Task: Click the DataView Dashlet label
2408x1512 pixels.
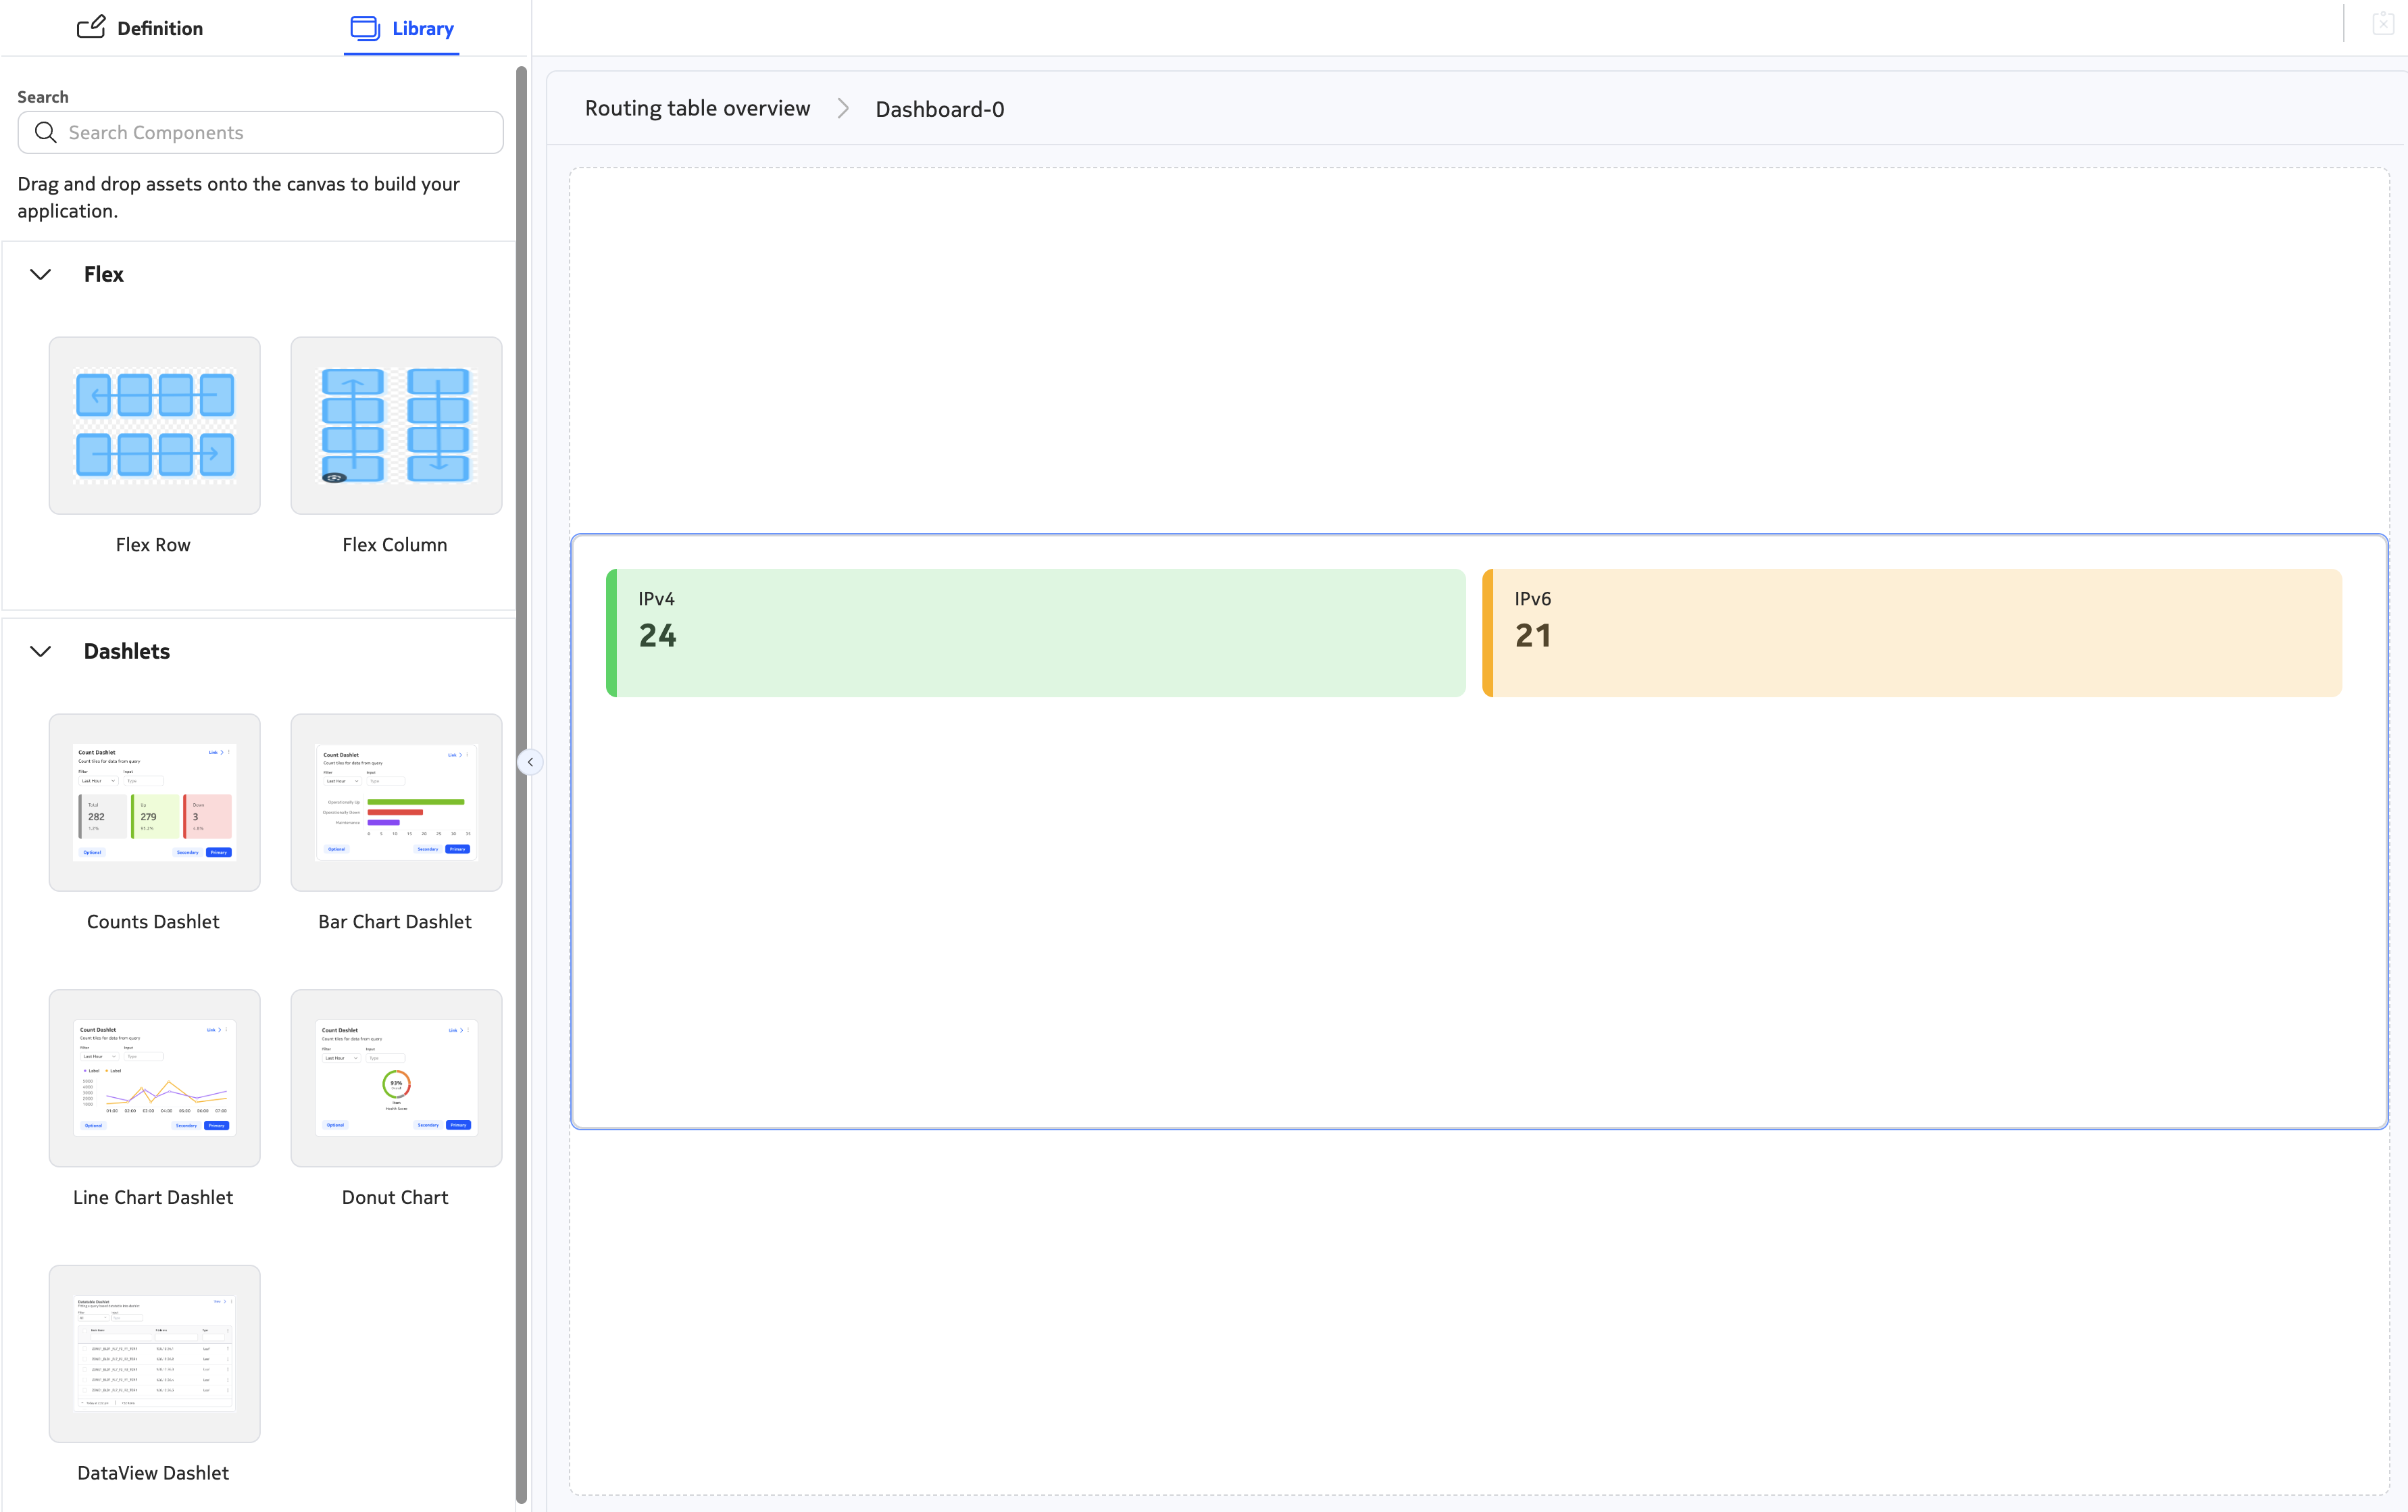Action: [153, 1474]
